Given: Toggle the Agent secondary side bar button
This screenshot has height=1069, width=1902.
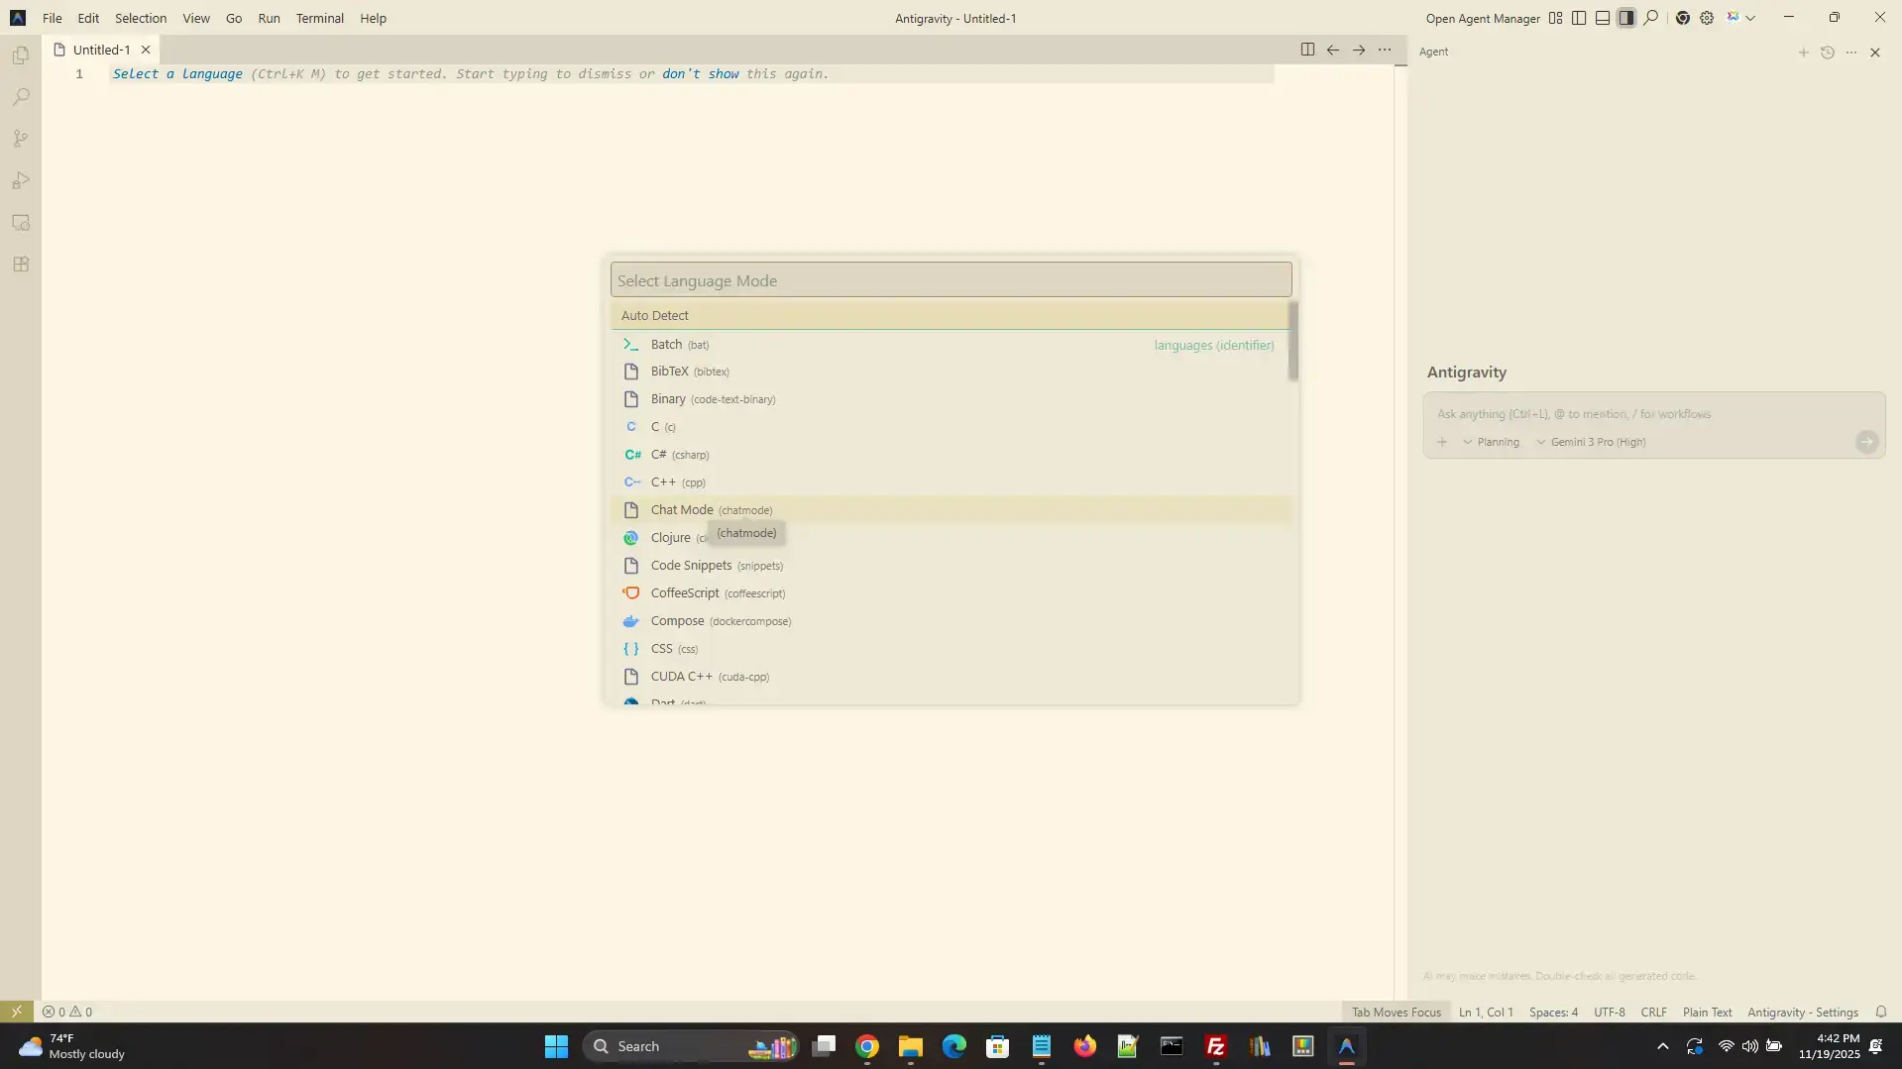Looking at the screenshot, I should point(1626,18).
